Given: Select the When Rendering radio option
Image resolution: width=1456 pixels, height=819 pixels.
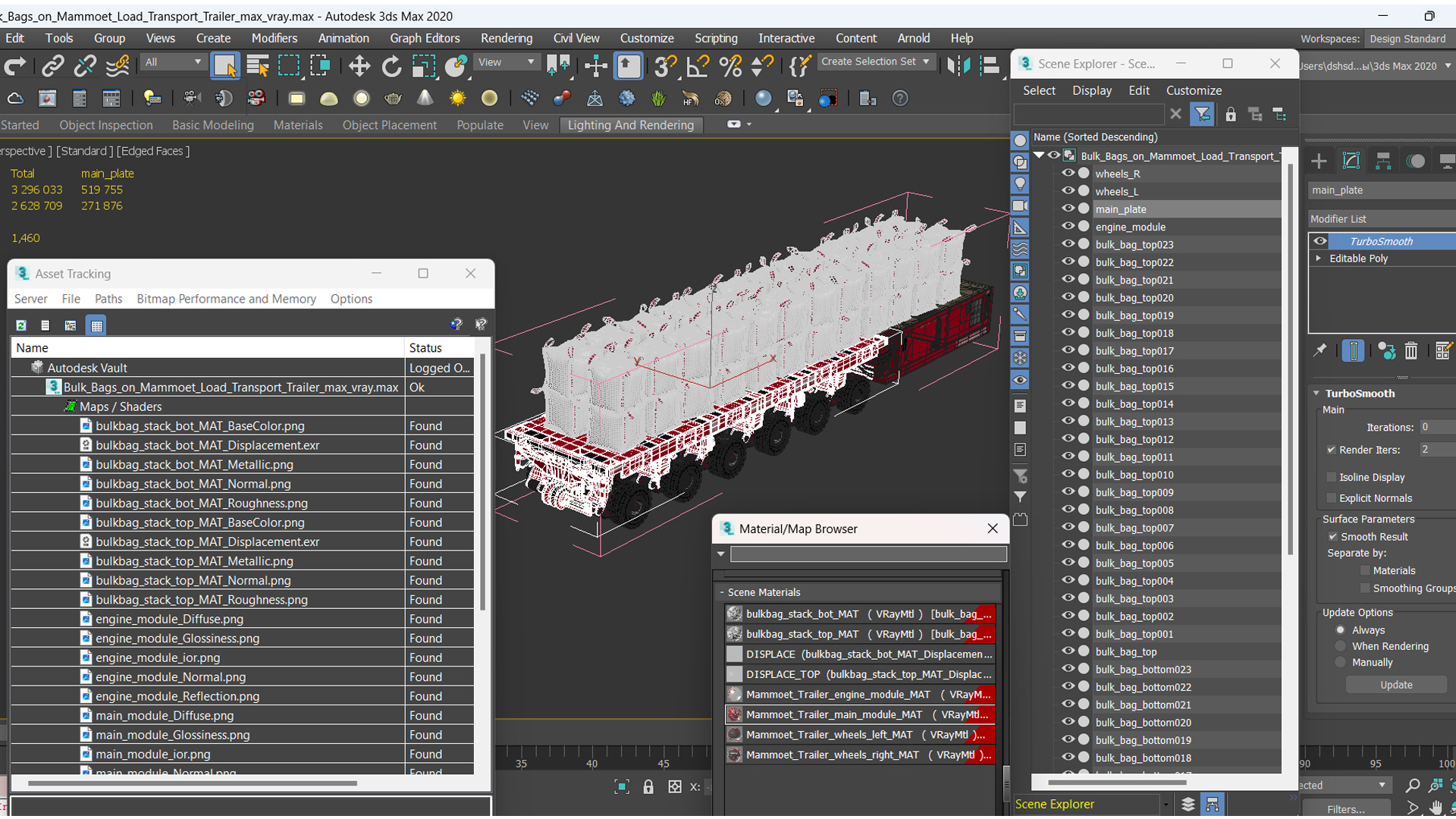Looking at the screenshot, I should tap(1341, 646).
